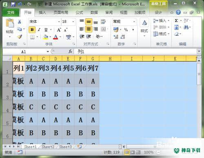Select column H header
The width and height of the screenshot is (204, 158).
tap(110, 58)
